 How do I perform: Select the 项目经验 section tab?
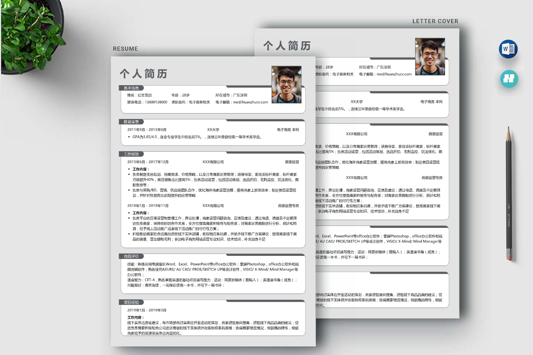[131, 302]
